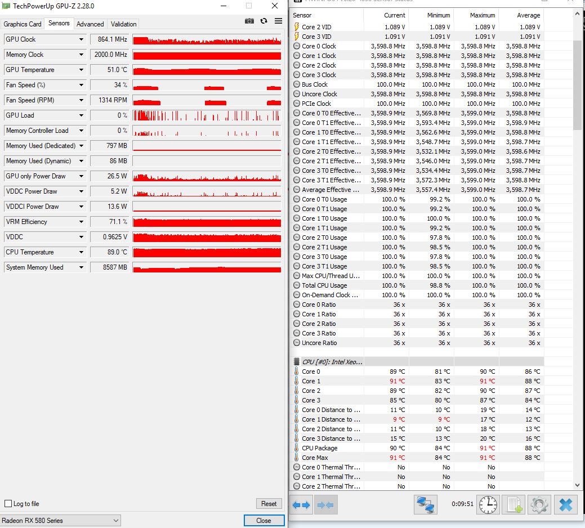Select the Core 1 temperature row label
585x528 pixels.
(x=311, y=381)
